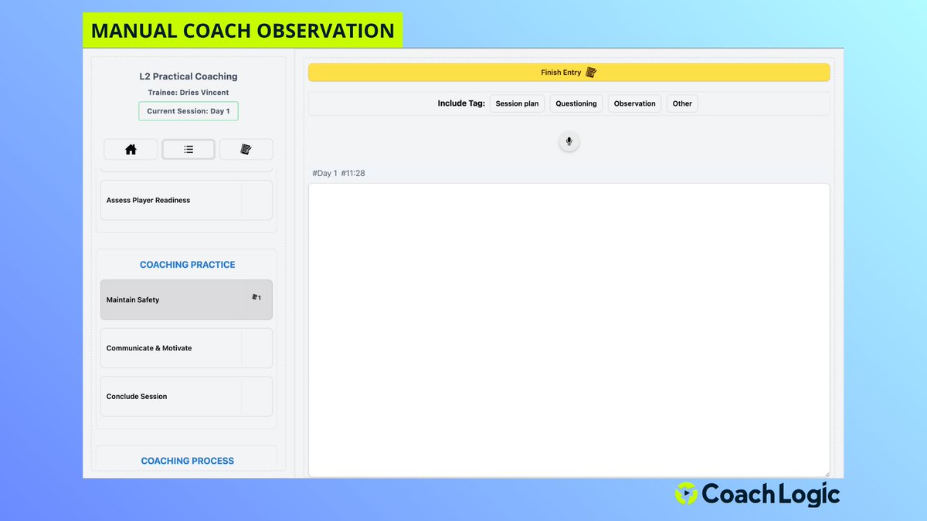
Task: Start voice dictation with microphone button
Action: (569, 141)
